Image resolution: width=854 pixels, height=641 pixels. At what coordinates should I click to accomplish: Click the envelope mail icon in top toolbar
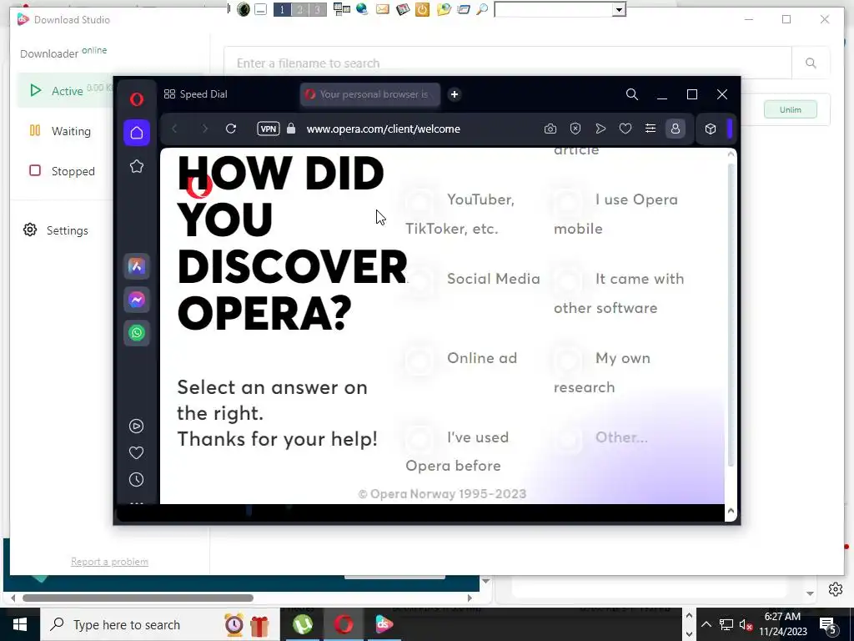[x=382, y=8]
